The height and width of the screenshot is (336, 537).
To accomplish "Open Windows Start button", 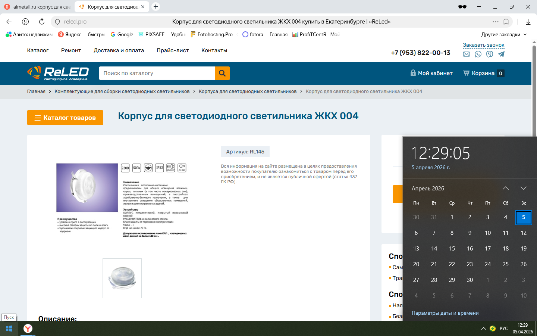I will tap(9, 329).
